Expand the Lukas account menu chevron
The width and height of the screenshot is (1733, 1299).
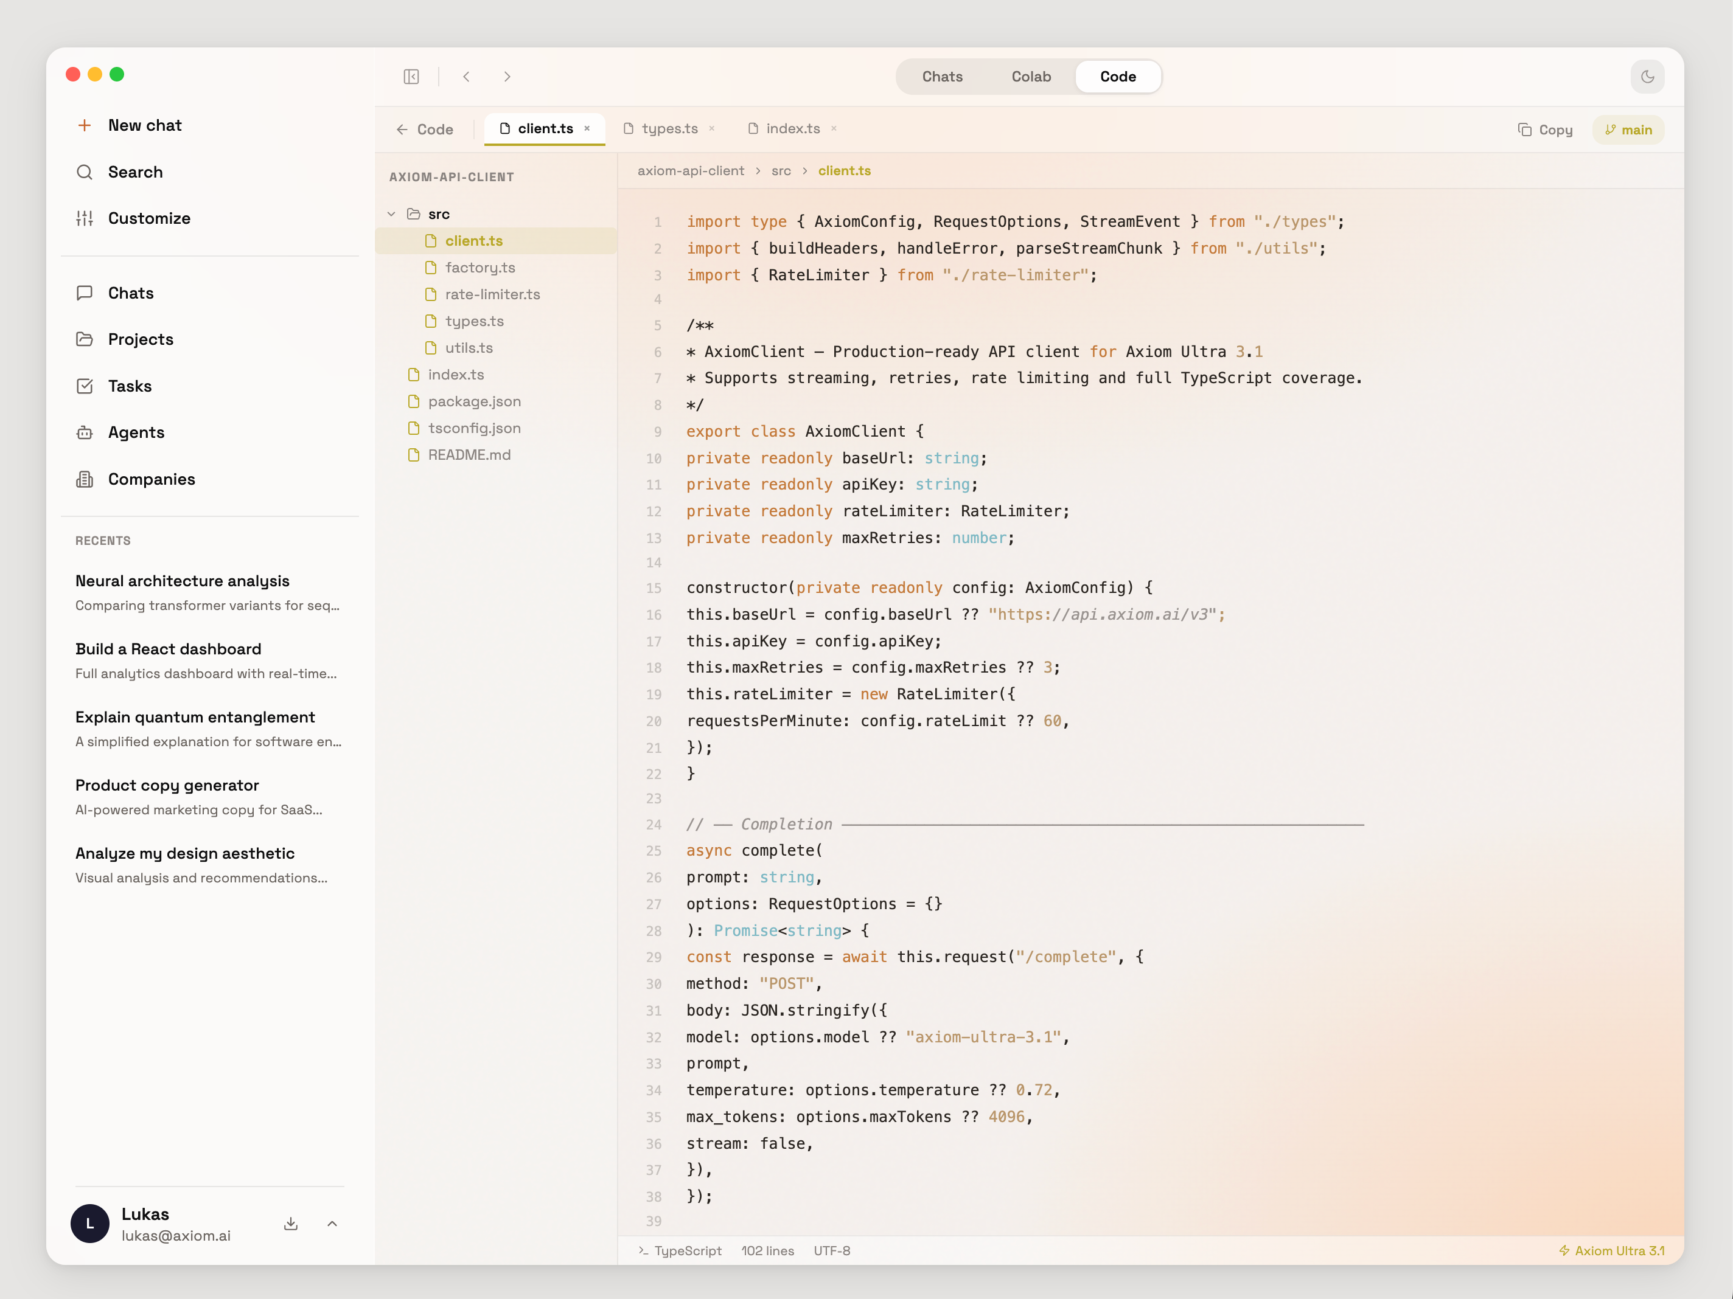point(332,1223)
